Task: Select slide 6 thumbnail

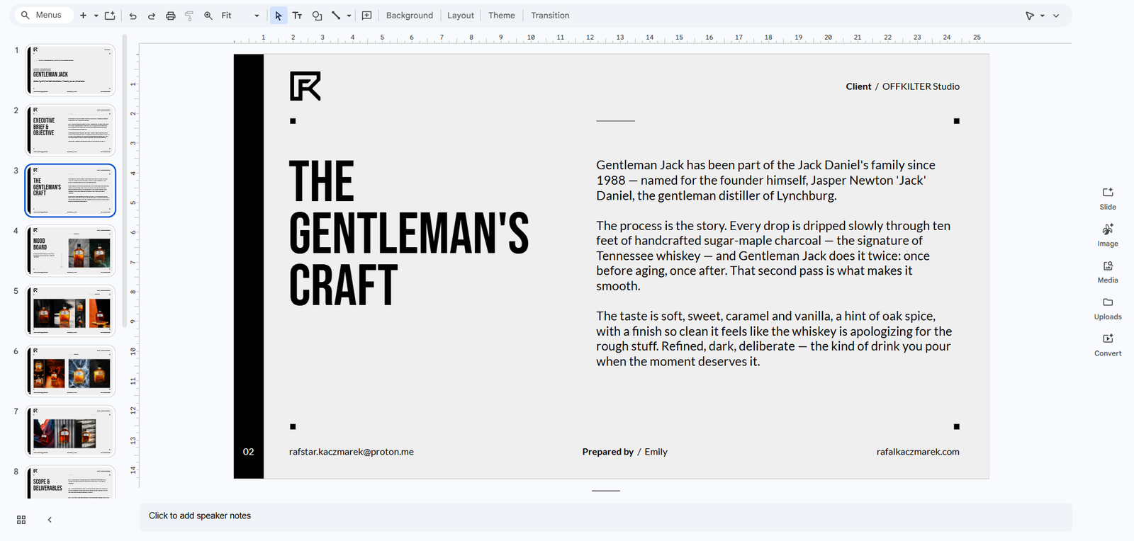Action: pos(70,371)
